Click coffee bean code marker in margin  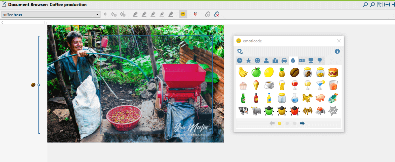tap(33, 85)
